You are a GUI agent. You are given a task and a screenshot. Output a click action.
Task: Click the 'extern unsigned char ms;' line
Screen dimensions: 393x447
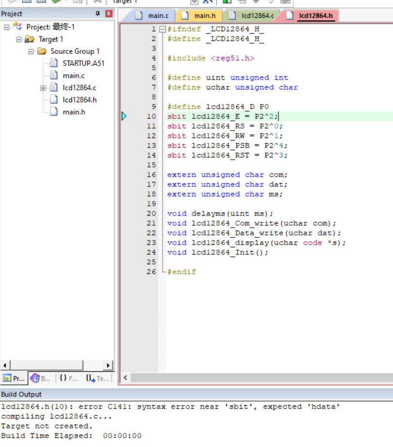point(225,194)
